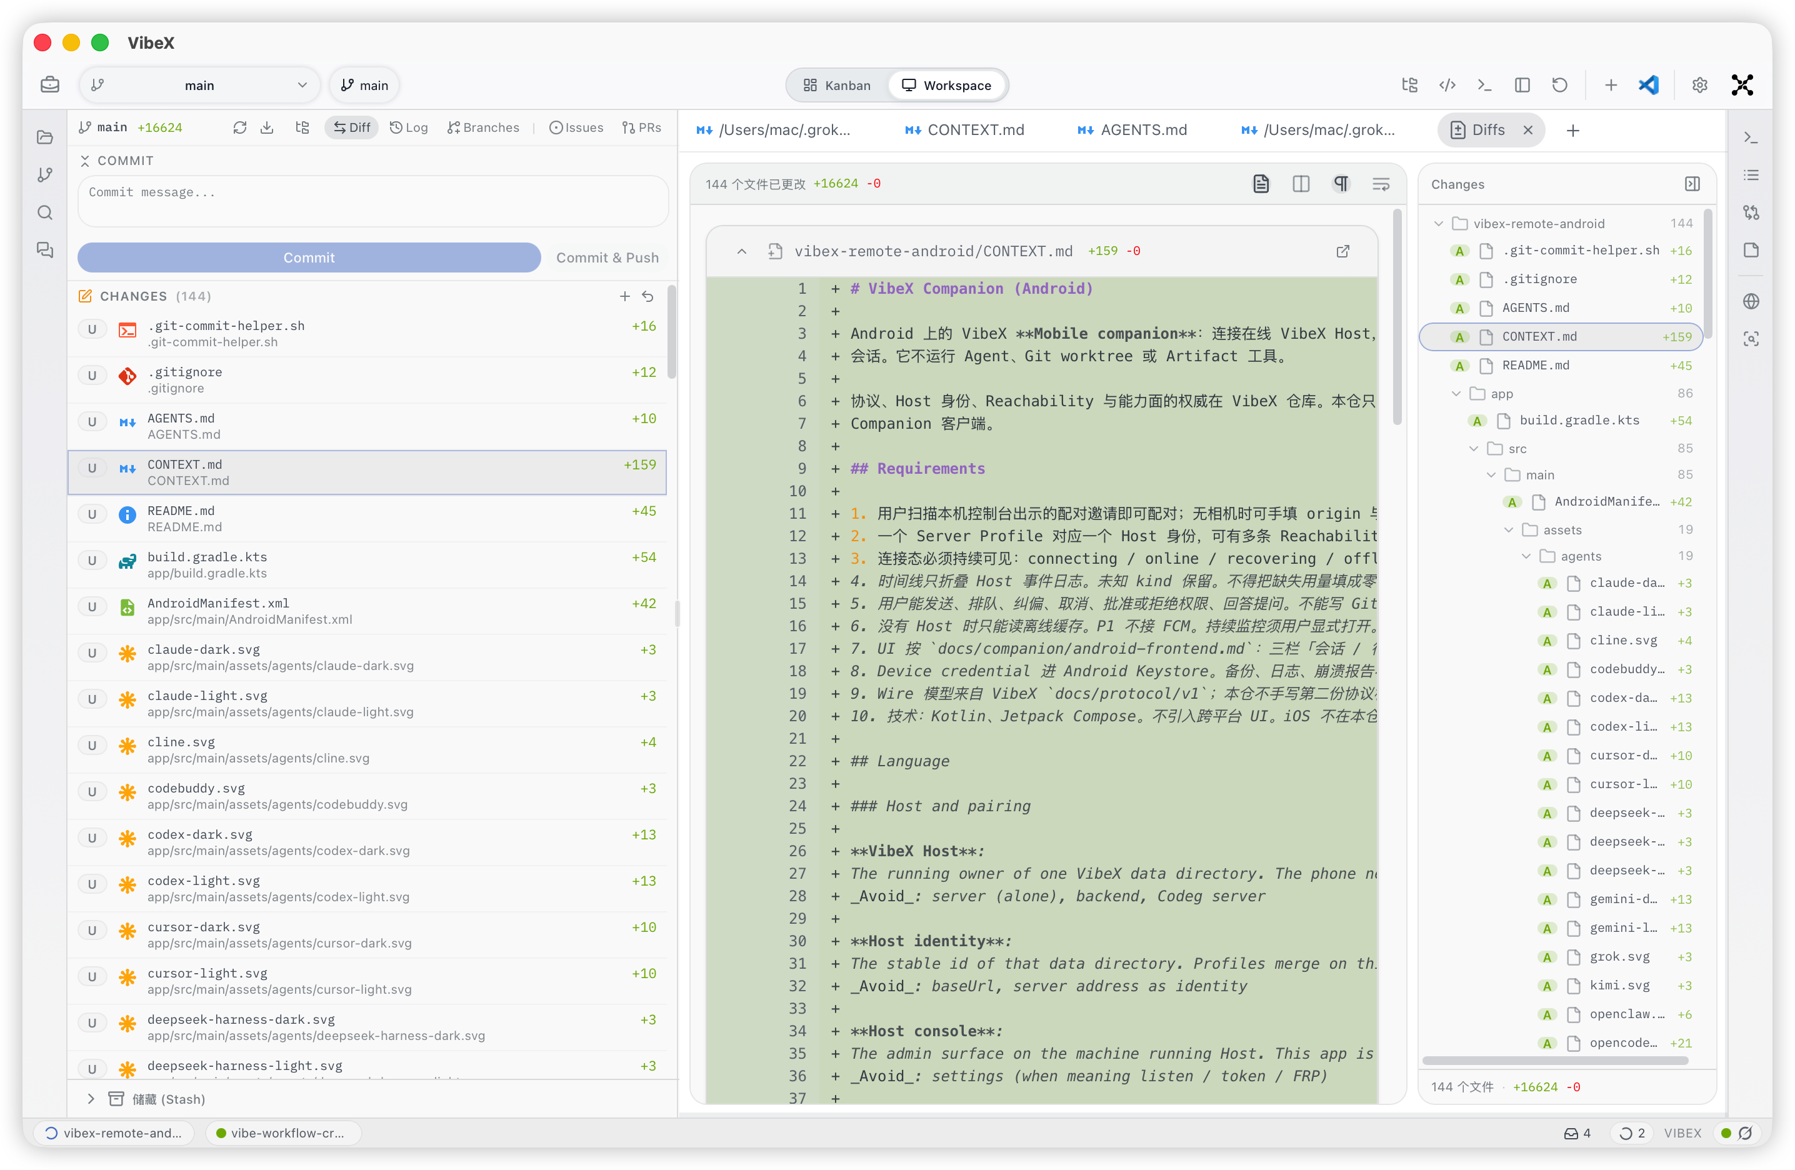Image resolution: width=1795 pixels, height=1170 pixels.
Task: Open the AGENTS.md editor tab
Action: pos(1132,130)
